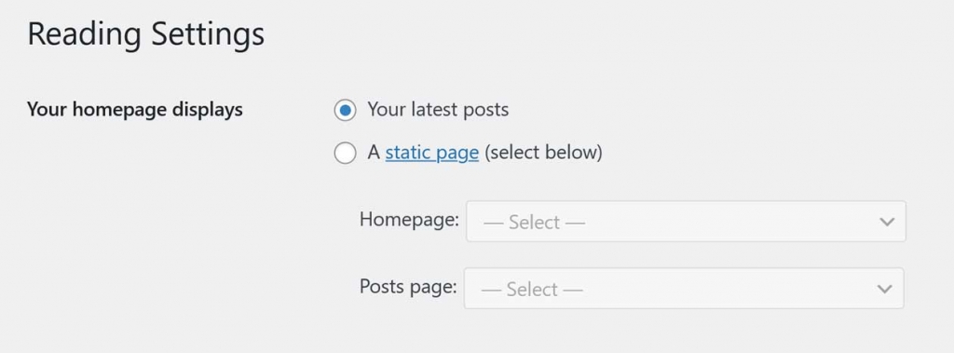Image resolution: width=954 pixels, height=353 pixels.
Task: Expand the Posts page select dropdown
Action: pyautogui.click(x=684, y=289)
